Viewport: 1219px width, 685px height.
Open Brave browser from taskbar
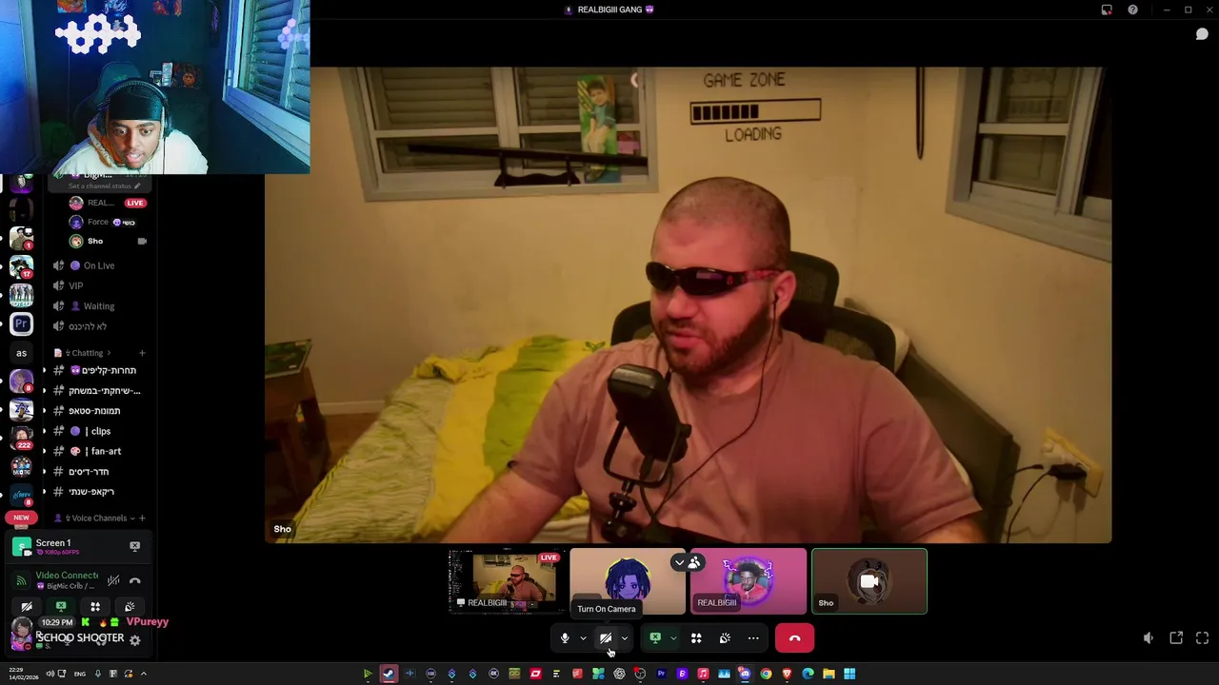787,674
